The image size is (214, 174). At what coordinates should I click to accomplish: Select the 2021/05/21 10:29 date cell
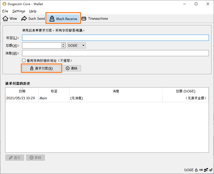pyautogui.click(x=22, y=98)
